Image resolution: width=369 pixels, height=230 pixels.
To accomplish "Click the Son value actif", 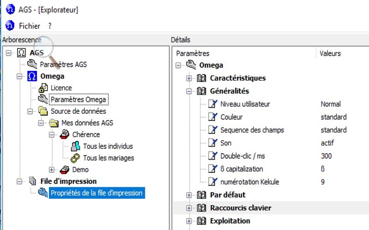I will point(327,143).
